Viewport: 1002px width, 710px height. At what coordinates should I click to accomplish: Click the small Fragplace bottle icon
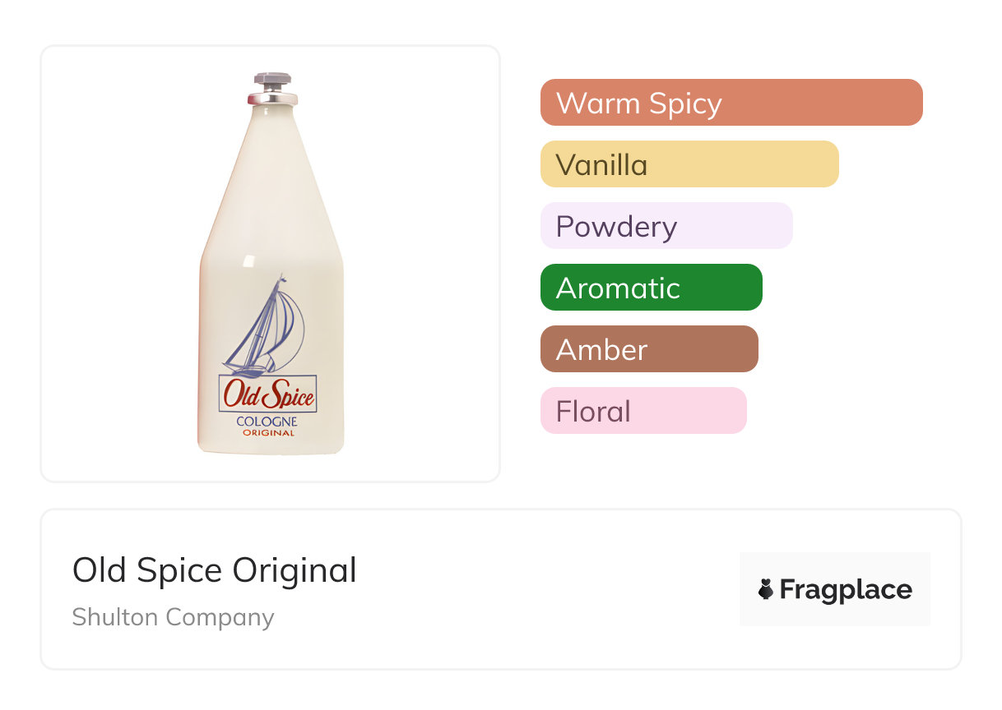click(766, 589)
